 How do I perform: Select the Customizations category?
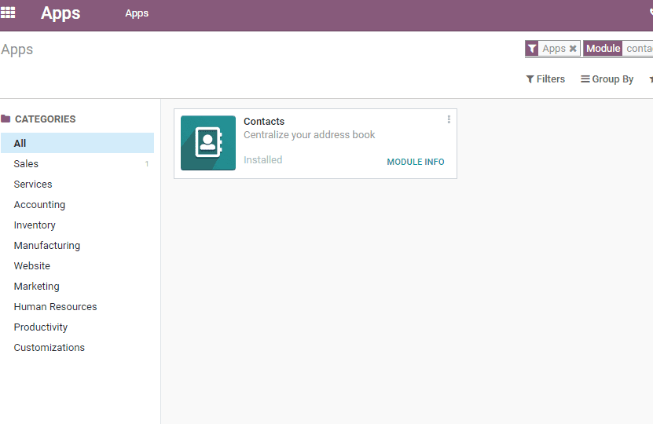tap(78, 347)
